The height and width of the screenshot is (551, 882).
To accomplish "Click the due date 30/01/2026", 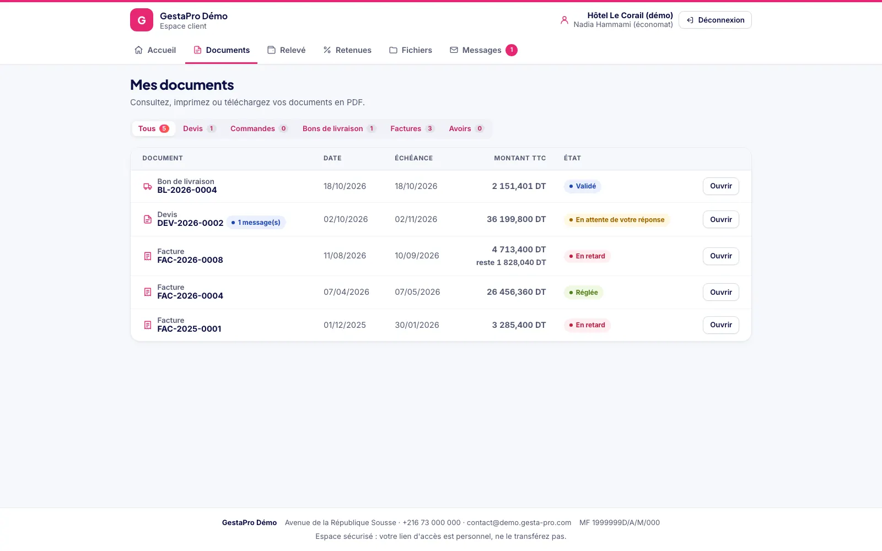I will [417, 325].
